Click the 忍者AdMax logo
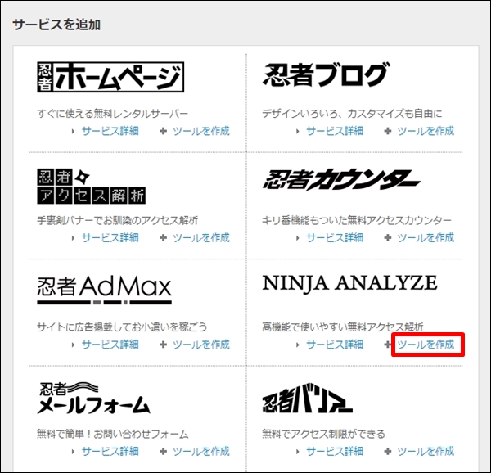 pos(104,290)
